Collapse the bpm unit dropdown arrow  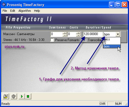(118, 34)
